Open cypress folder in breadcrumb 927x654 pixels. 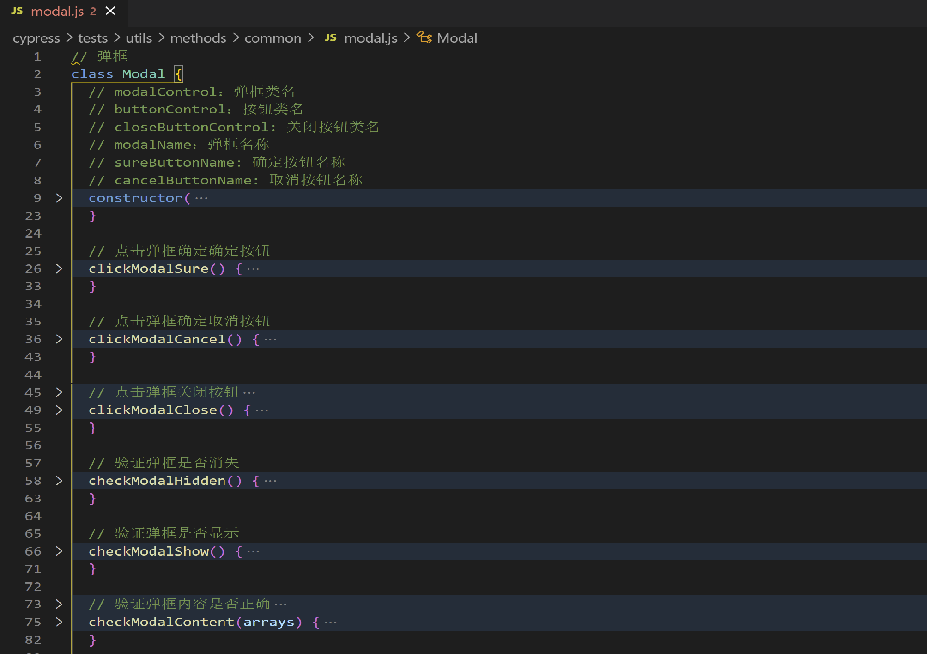coord(36,38)
